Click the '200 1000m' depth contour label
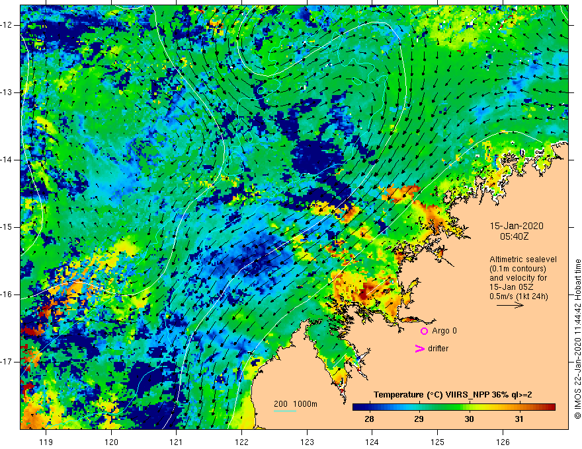Viewport: 582px width, 449px height. pyautogui.click(x=296, y=404)
